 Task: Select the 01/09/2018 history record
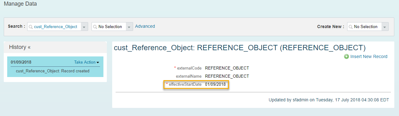21,62
